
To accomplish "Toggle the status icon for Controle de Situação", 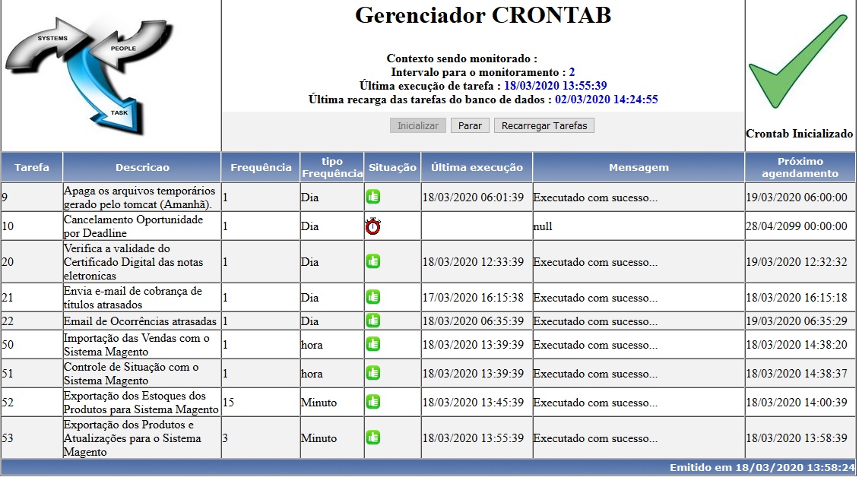I will pyautogui.click(x=373, y=373).
